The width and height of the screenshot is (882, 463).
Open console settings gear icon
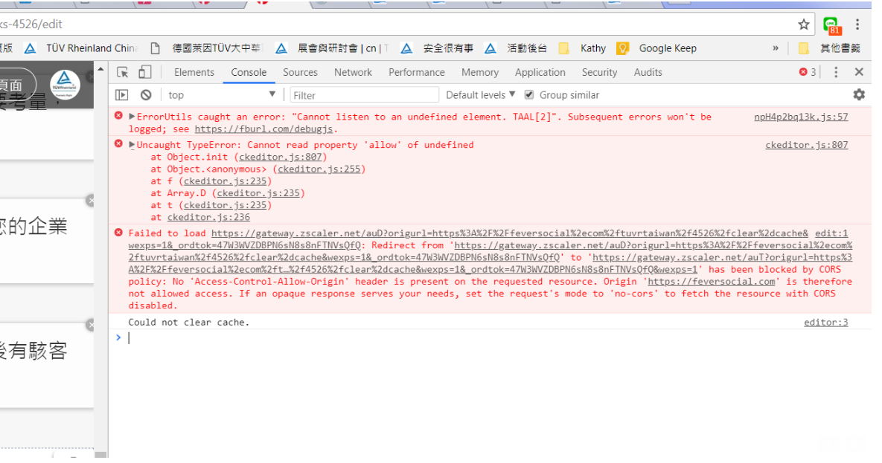pyautogui.click(x=859, y=94)
